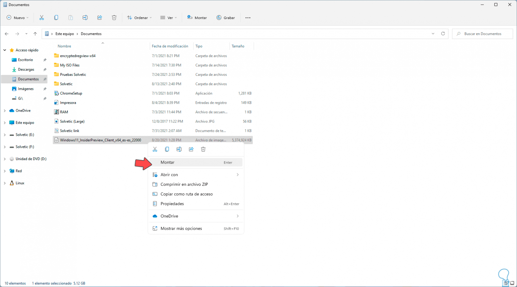Click the Grabar toolbar button
Image resolution: width=517 pixels, height=287 pixels.
(226, 18)
